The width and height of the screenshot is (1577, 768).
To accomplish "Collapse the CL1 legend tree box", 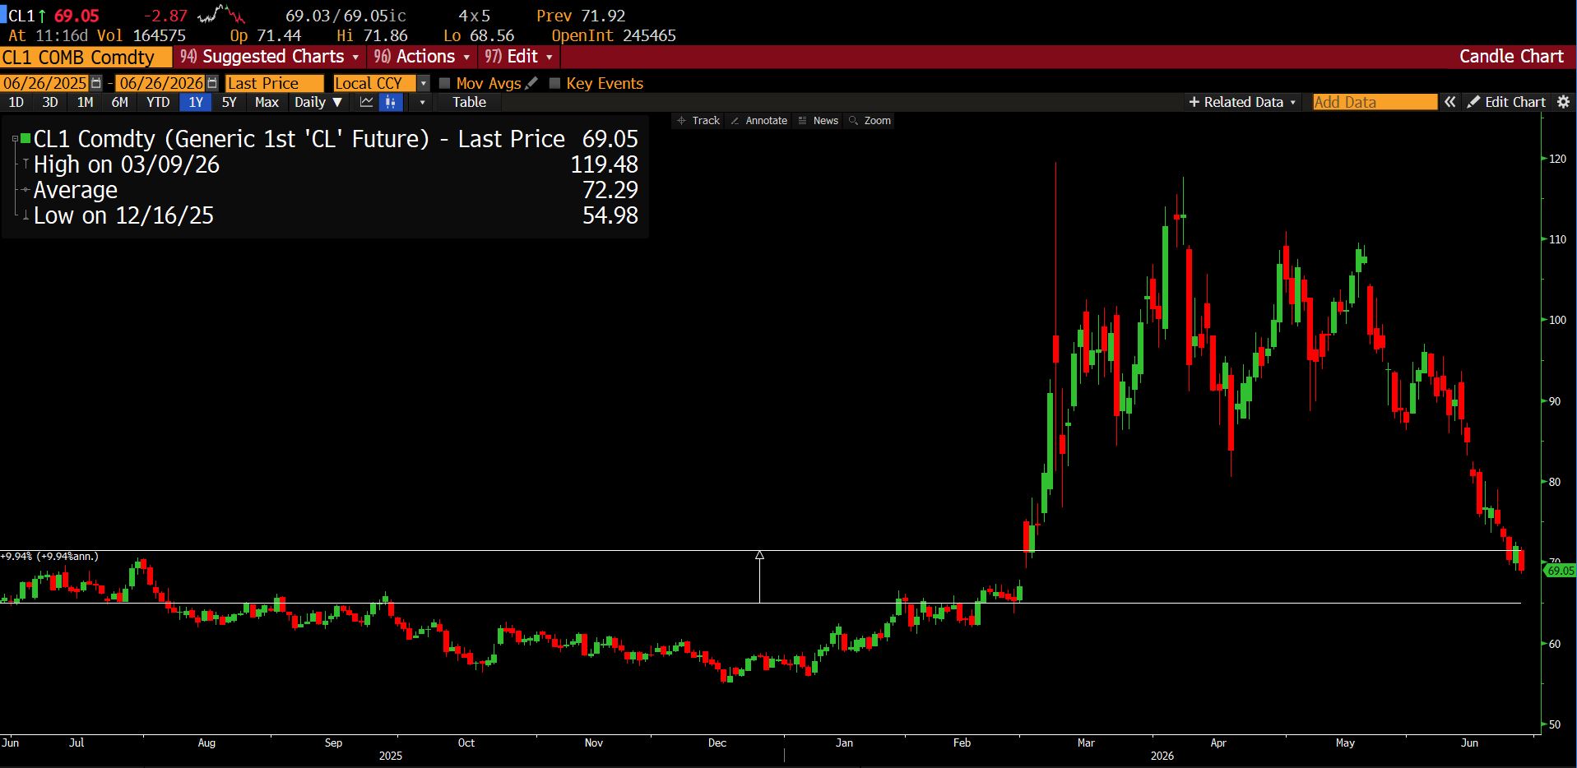I will pyautogui.click(x=15, y=139).
